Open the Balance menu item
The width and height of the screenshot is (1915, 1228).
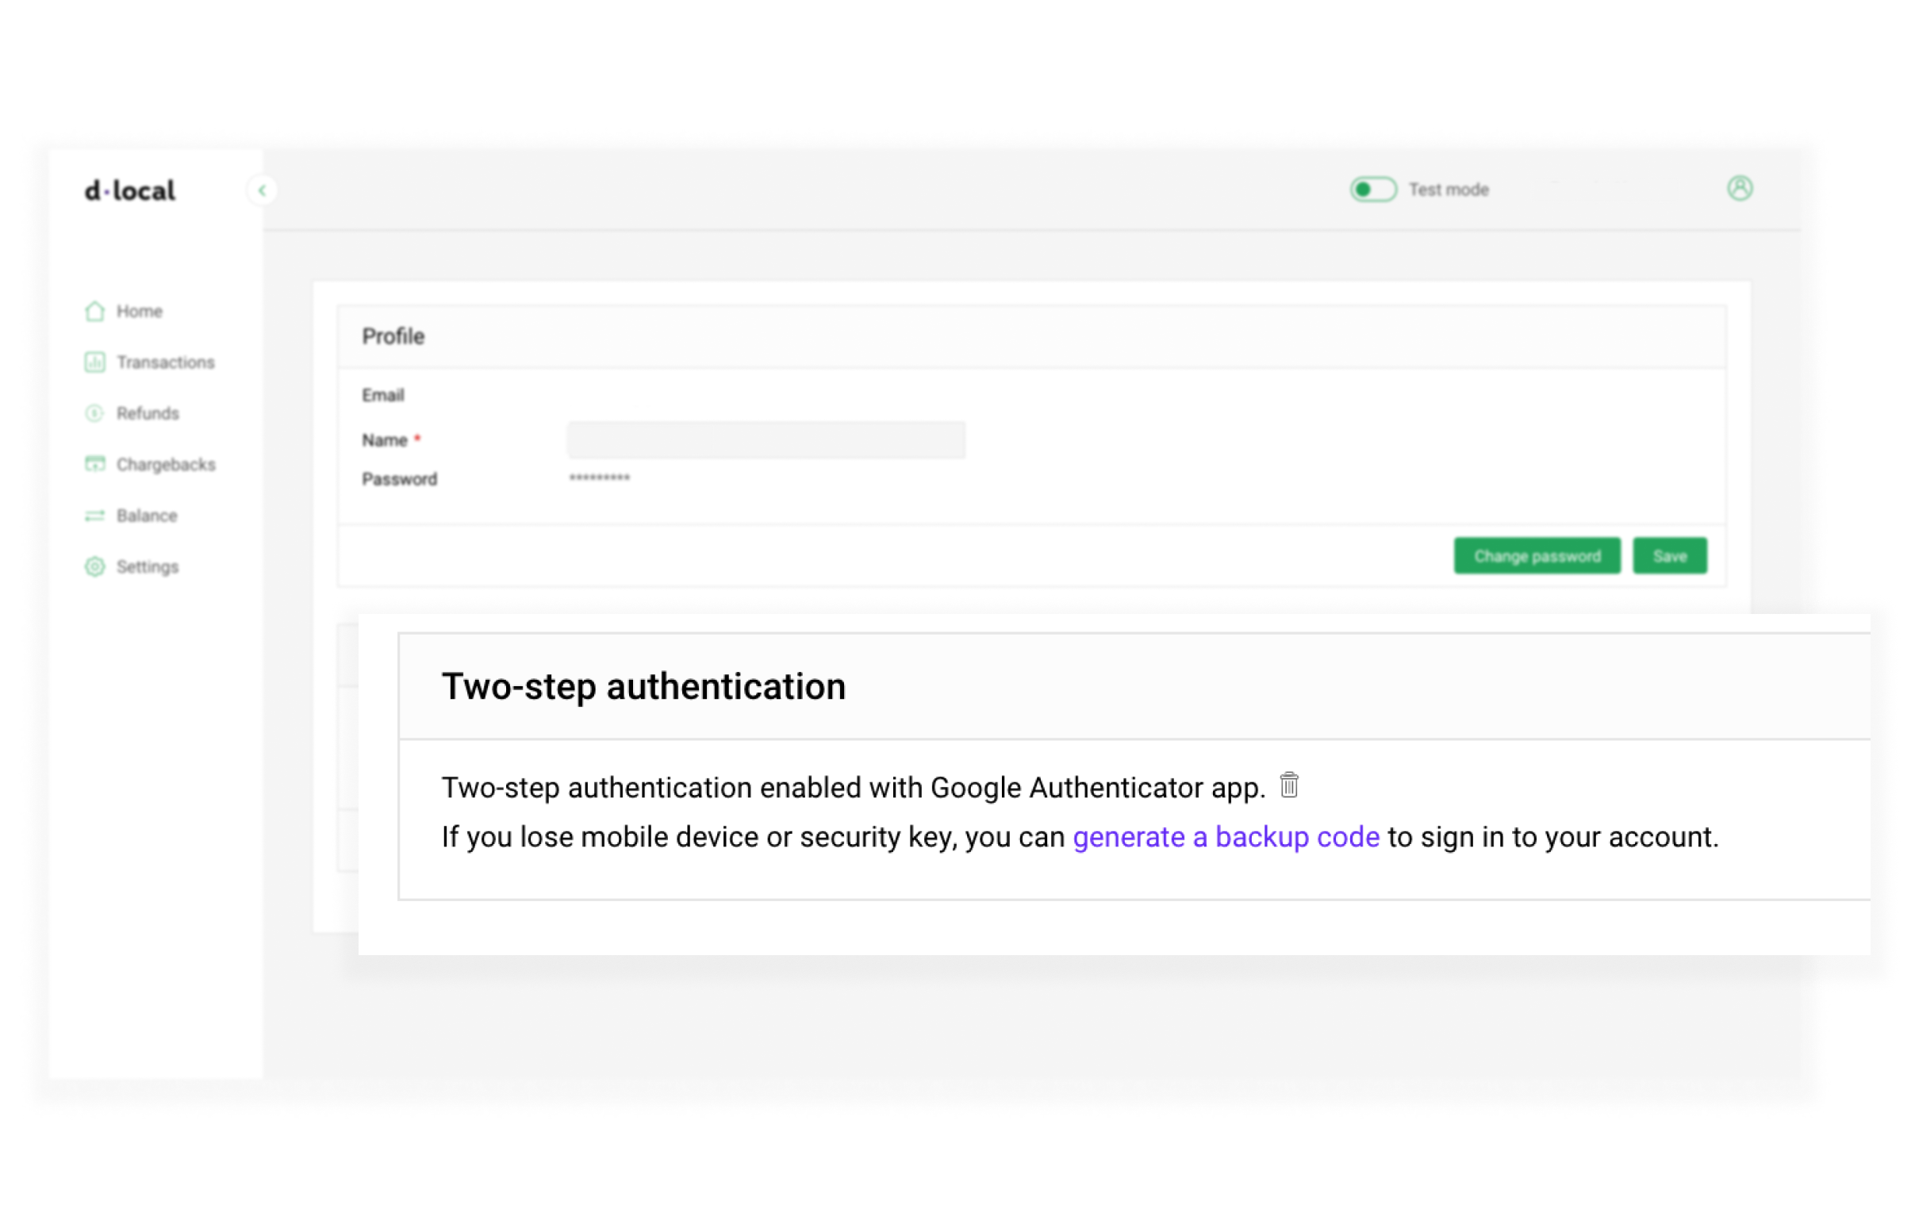click(x=147, y=516)
